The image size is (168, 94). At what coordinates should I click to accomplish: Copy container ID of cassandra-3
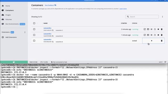coord(53,42)
